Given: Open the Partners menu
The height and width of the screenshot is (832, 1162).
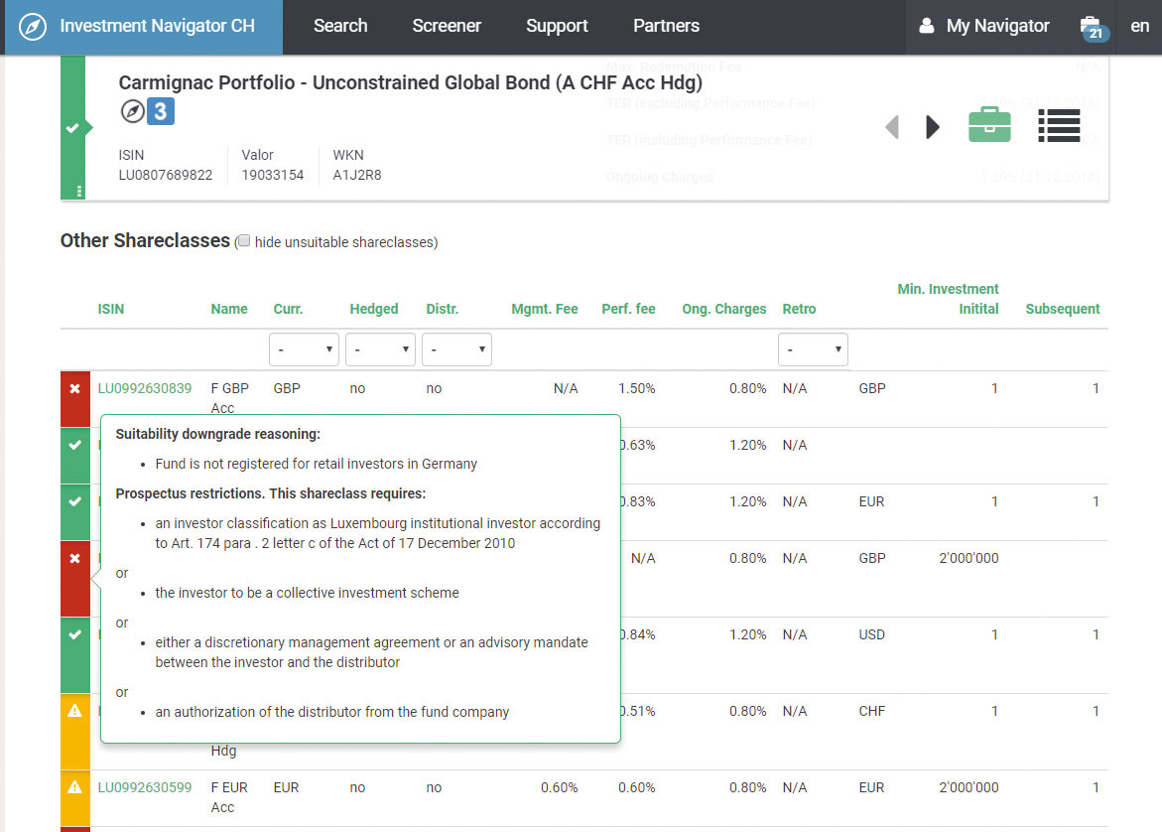Looking at the screenshot, I should pos(666,26).
